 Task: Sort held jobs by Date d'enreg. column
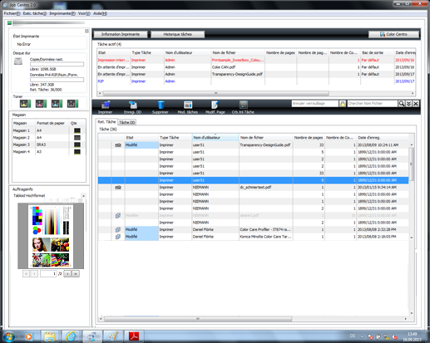click(383, 138)
